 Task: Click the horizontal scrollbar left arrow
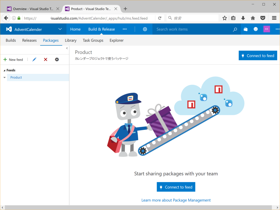[x=2, y=208]
